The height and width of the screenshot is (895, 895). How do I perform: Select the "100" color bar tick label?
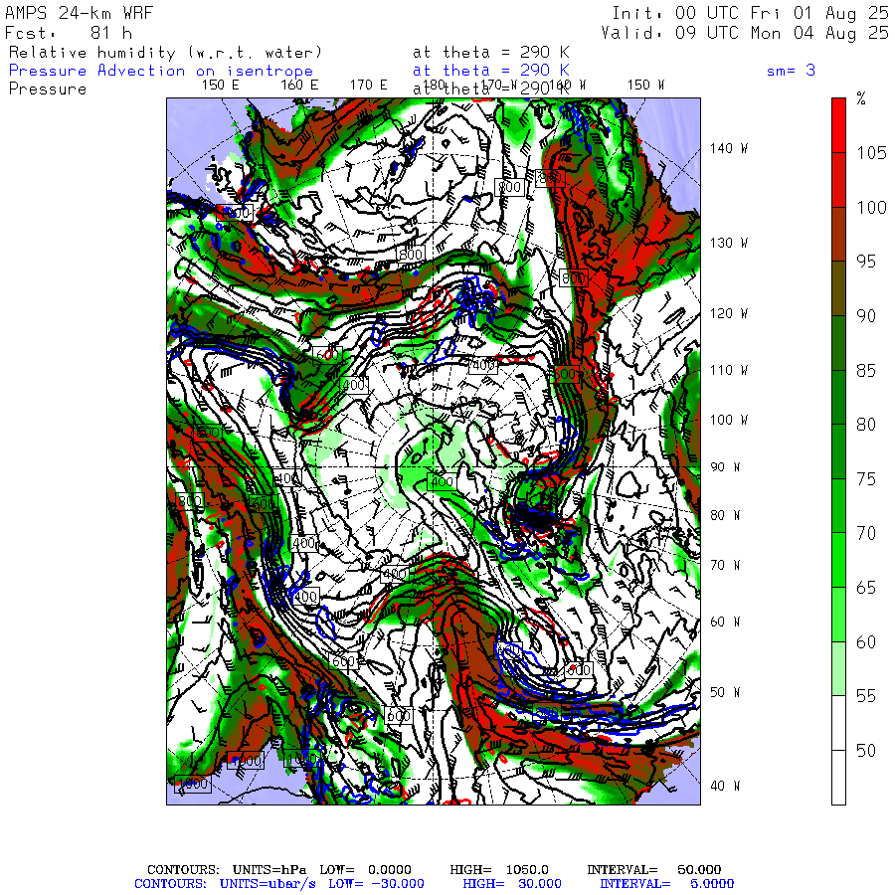coord(871,207)
